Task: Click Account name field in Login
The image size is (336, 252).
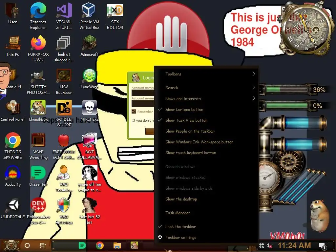Action: click(x=143, y=93)
